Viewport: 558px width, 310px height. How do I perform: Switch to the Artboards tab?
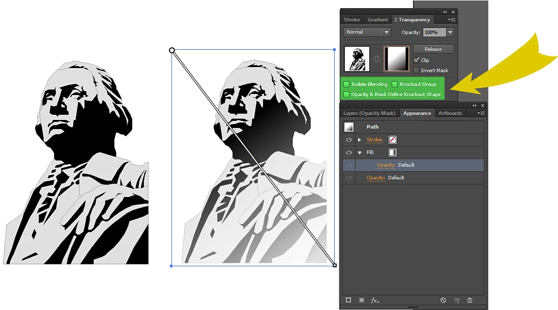coord(450,113)
